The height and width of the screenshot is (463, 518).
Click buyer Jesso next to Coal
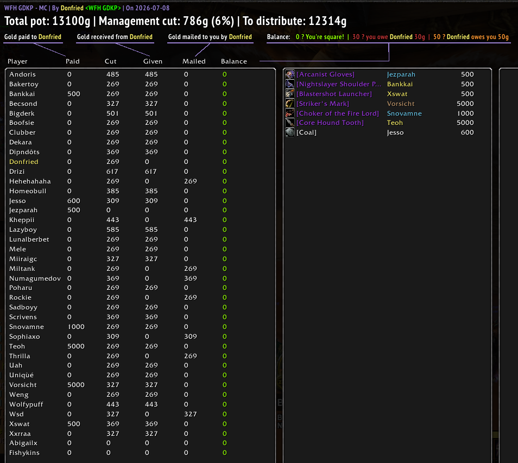pos(395,132)
